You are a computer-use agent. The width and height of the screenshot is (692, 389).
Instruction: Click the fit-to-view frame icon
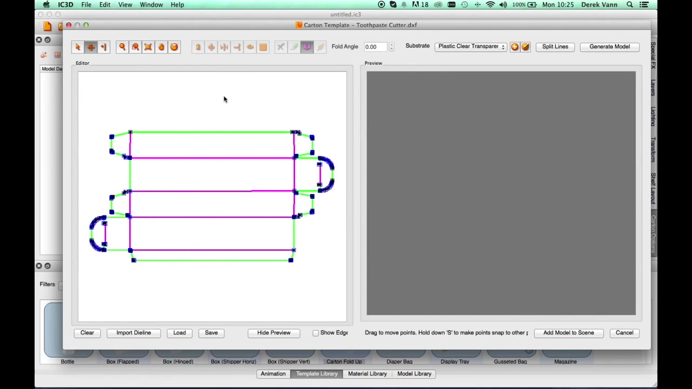coord(148,47)
